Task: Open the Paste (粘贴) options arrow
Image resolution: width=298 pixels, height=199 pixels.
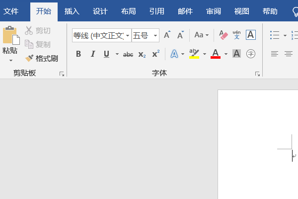Action: tap(11, 60)
